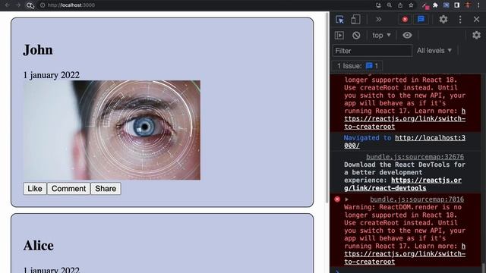Image resolution: width=486 pixels, height=273 pixels.
Task: Bookmark this page with star
Action: coord(411,5)
